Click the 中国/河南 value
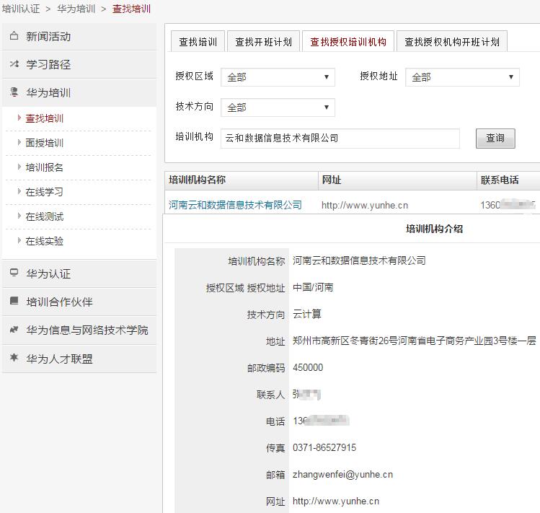Viewport: 540px width, 513px height. tap(313, 287)
